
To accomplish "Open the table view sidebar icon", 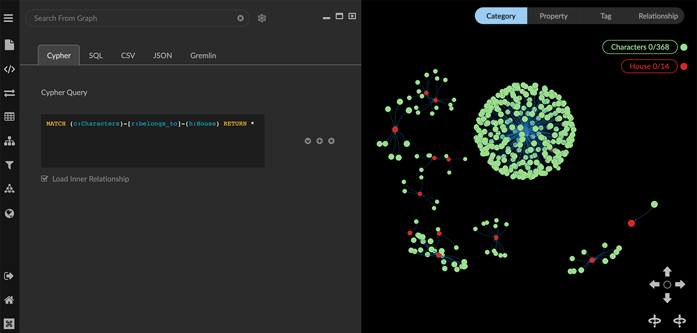I will (9, 117).
